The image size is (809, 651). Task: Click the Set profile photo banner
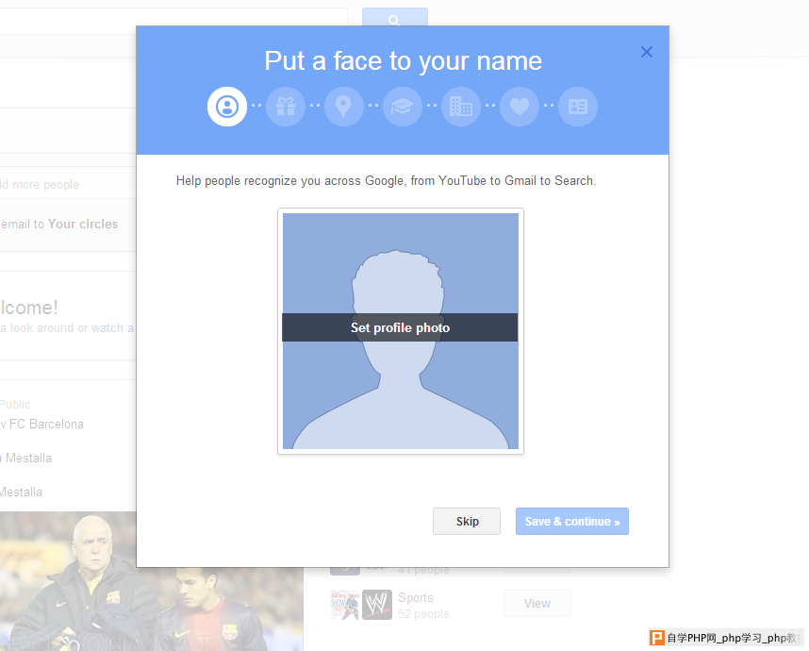pyautogui.click(x=400, y=327)
